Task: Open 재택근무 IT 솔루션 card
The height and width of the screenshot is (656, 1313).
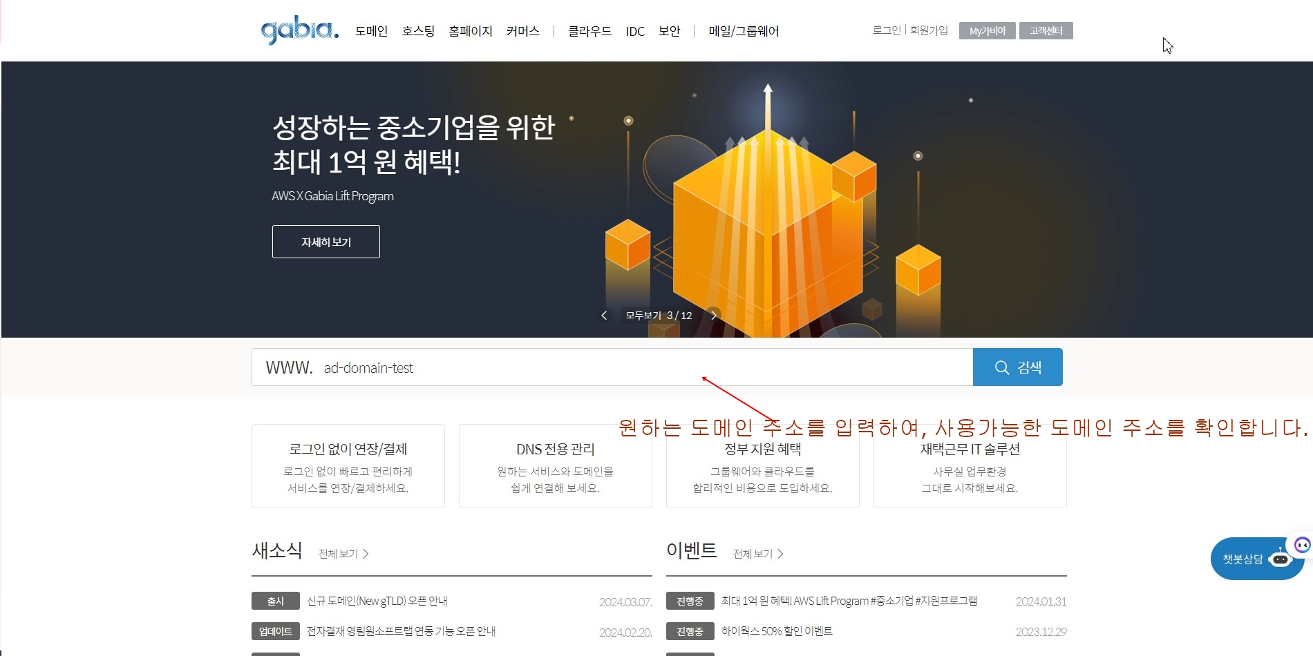Action: coord(970,466)
